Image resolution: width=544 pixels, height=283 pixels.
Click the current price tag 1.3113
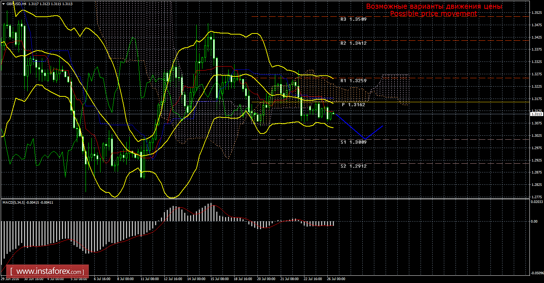(x=537, y=114)
